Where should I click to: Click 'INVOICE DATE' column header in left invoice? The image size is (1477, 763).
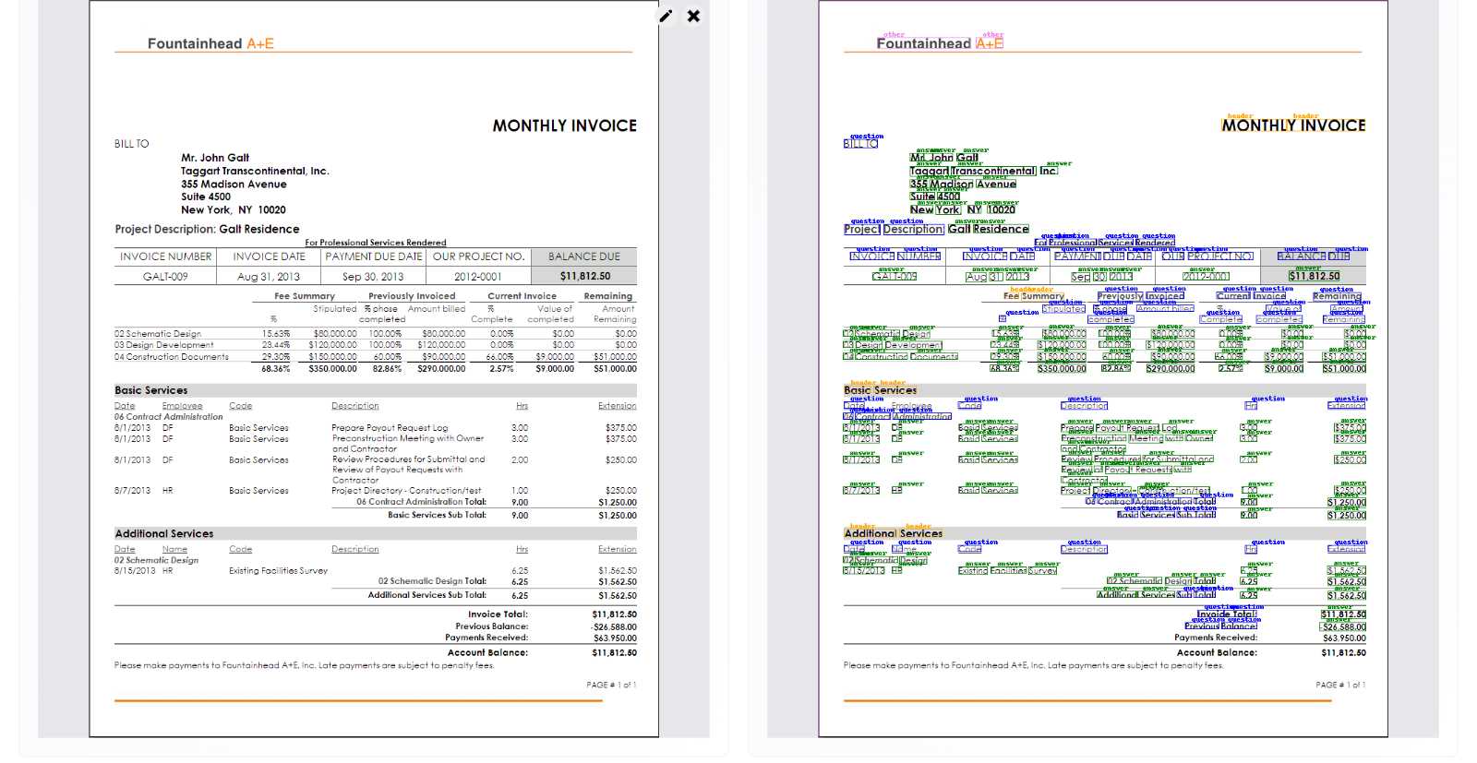[x=269, y=256]
